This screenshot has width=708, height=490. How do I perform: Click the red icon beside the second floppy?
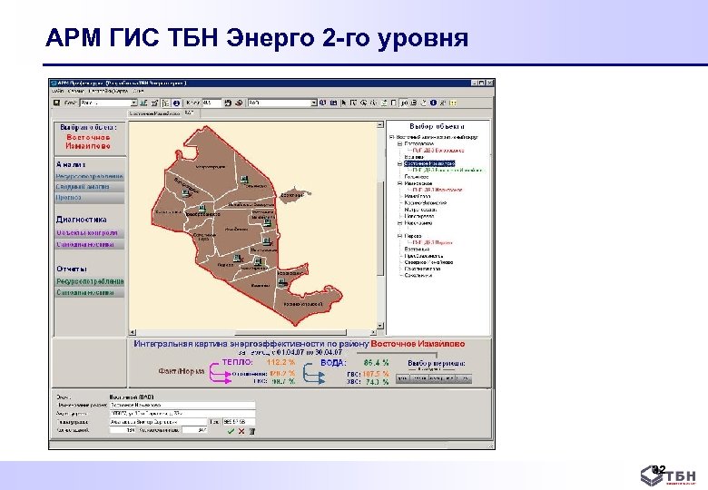(x=239, y=103)
